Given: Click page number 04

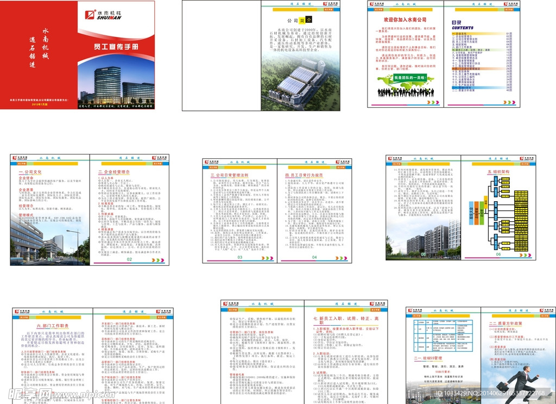Looking at the screenshot, I should point(314,257).
